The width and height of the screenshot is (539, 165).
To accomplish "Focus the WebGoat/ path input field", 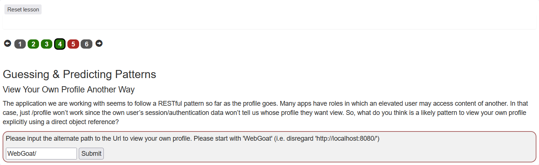I will (x=41, y=154).
